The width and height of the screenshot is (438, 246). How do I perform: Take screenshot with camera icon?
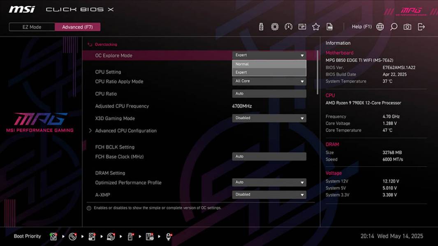coord(407,27)
